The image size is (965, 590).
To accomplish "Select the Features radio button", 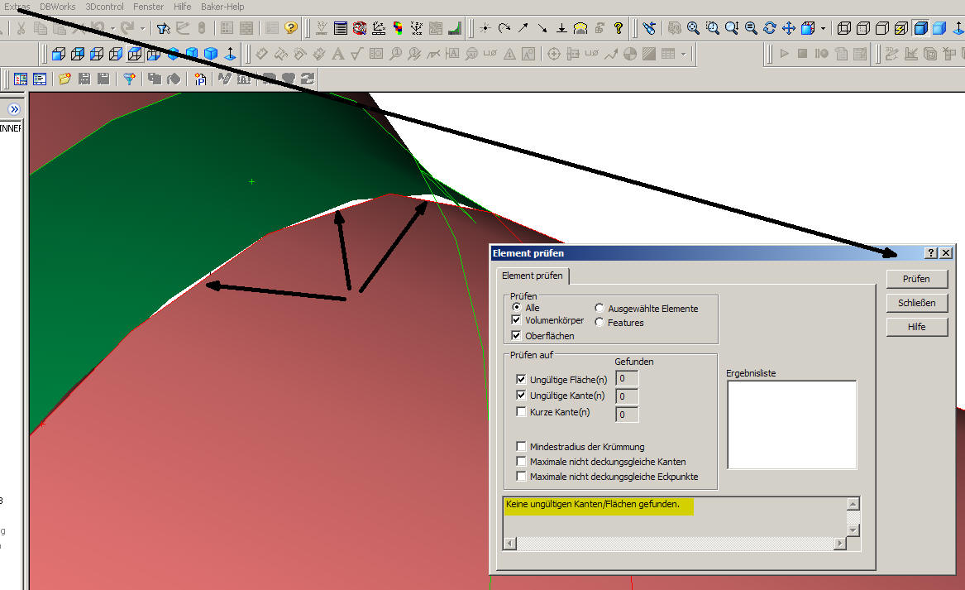I will 600,322.
